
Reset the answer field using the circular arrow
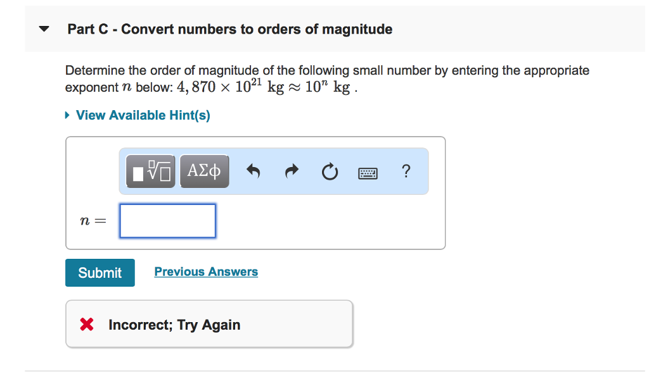point(330,171)
